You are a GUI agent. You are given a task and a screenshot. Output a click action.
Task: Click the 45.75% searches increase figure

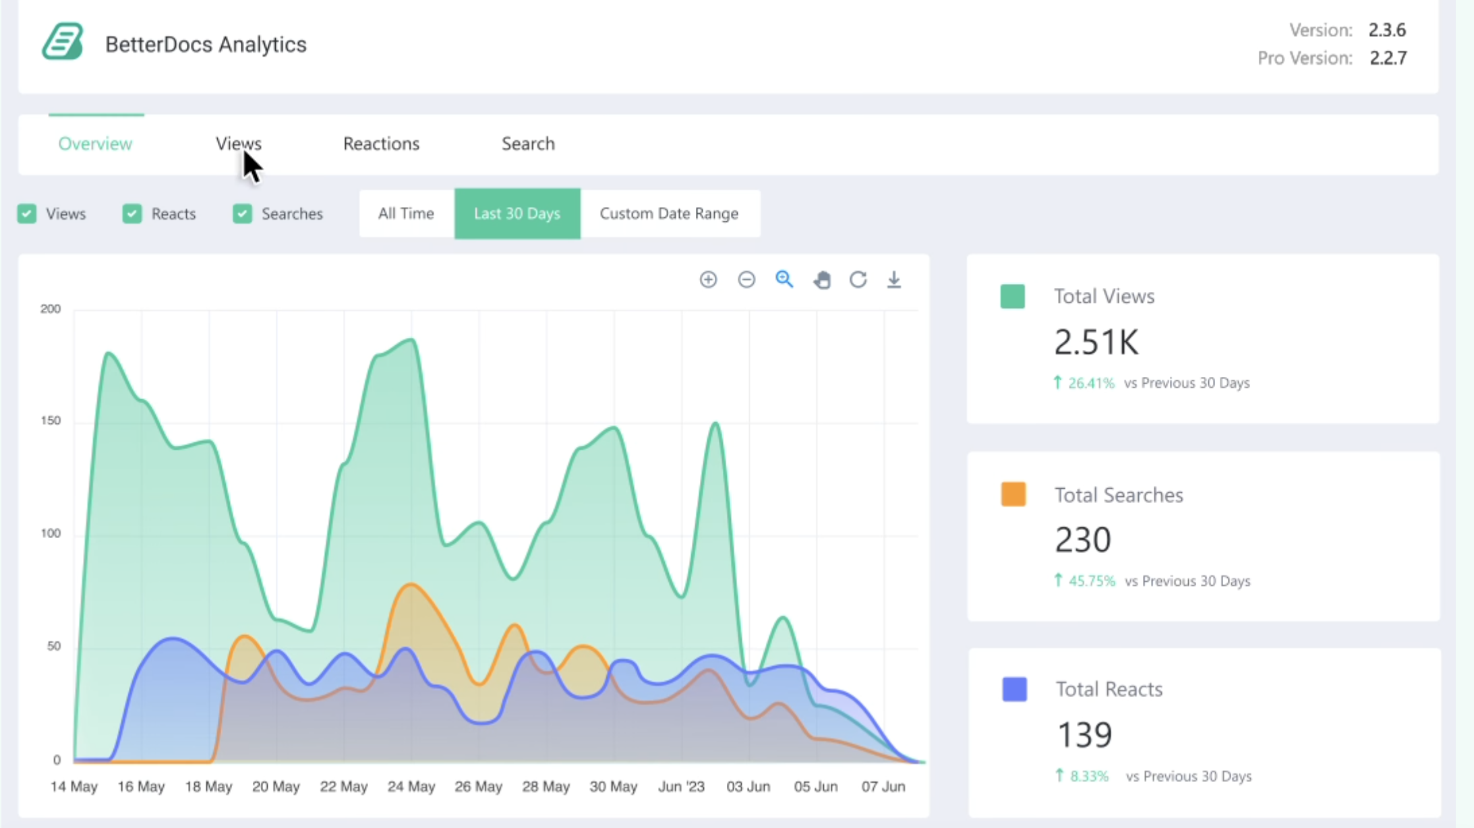[1092, 581]
